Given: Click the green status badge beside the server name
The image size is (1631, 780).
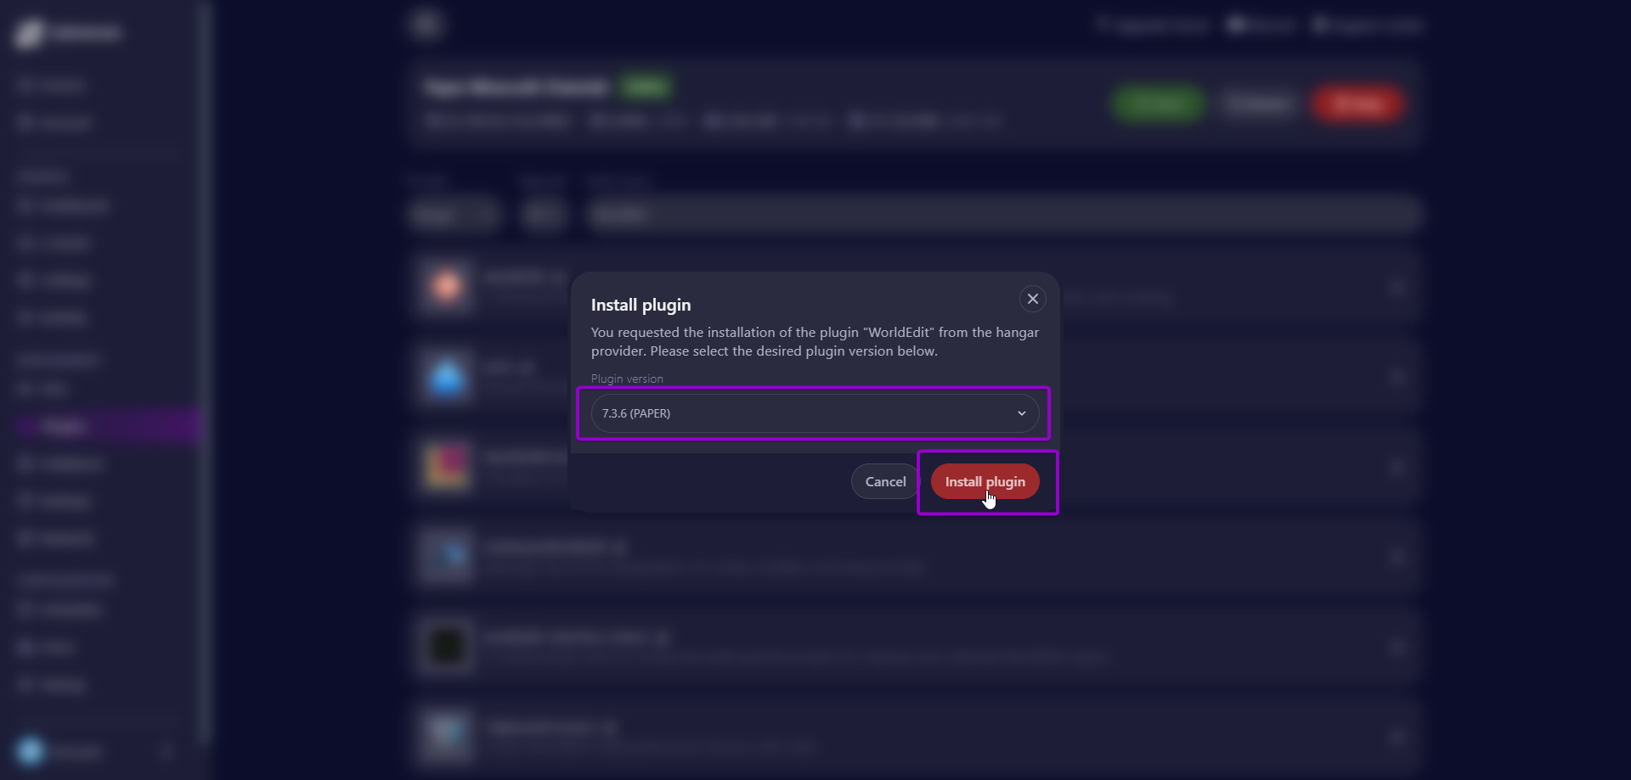Looking at the screenshot, I should coord(646,86).
